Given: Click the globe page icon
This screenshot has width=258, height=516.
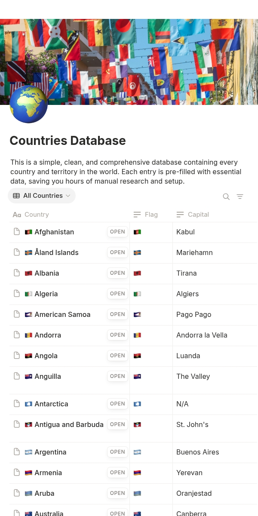Looking at the screenshot, I should (28, 104).
